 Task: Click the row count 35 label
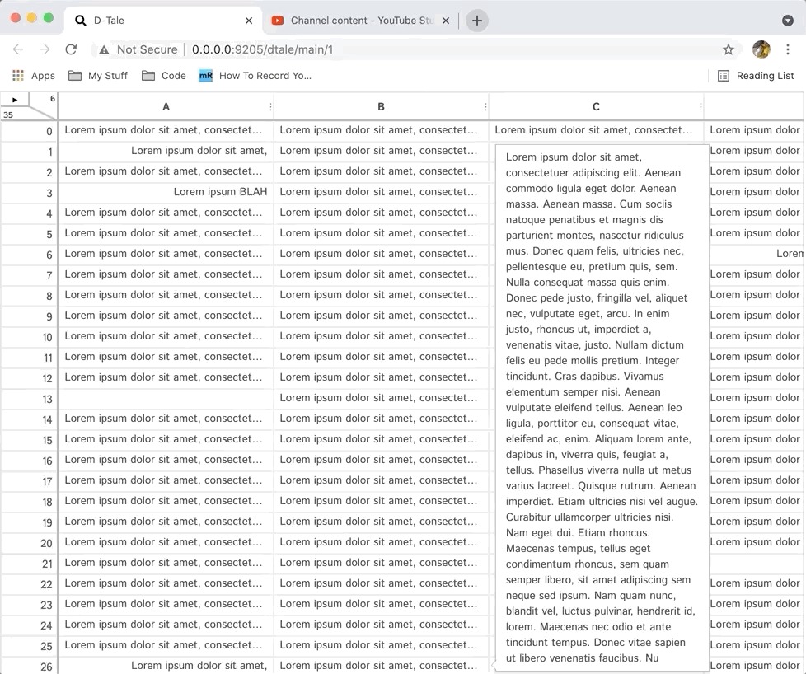[8, 115]
